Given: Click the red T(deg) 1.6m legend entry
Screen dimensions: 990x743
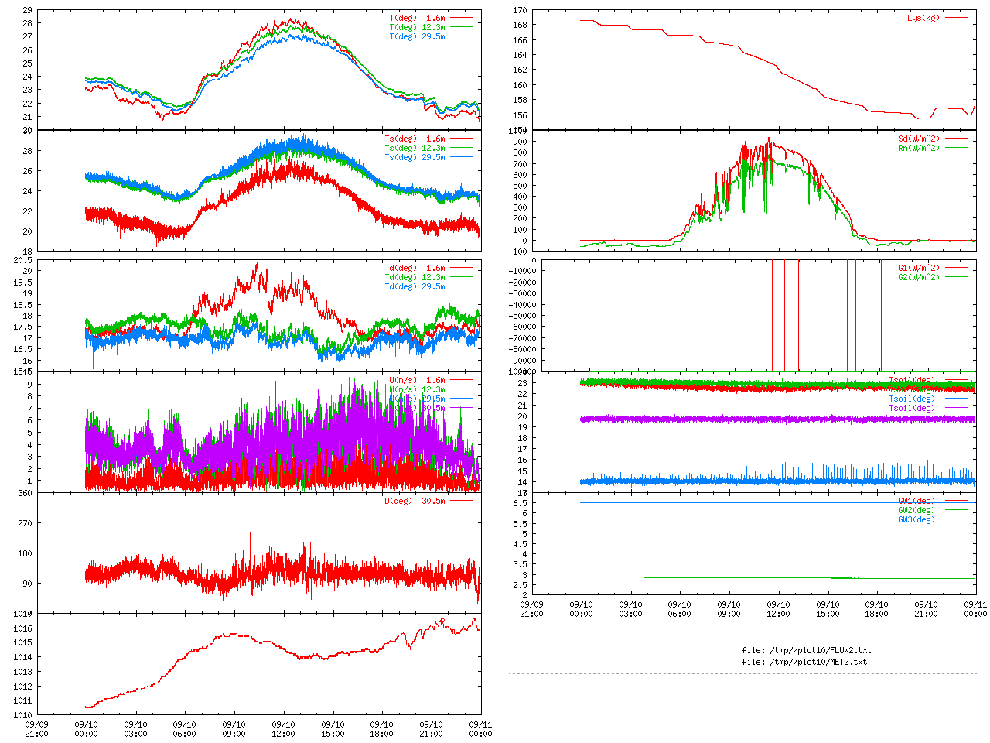Looking at the screenshot, I should pyautogui.click(x=417, y=18).
